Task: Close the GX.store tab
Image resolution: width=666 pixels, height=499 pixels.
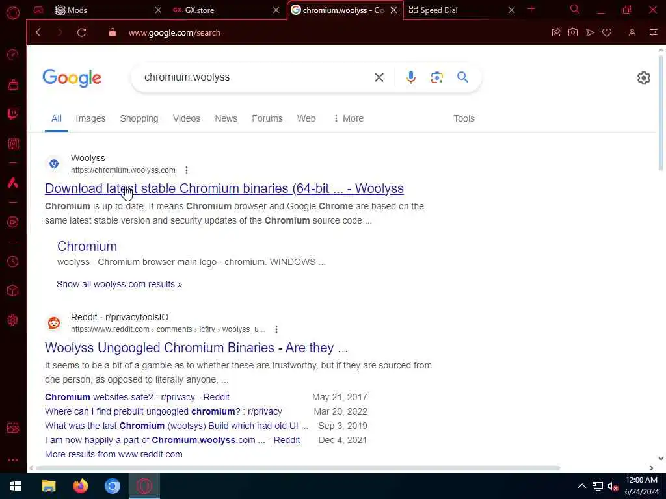Action: click(276, 10)
